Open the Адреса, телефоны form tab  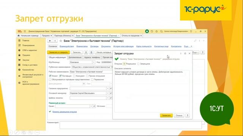click(92, 57)
